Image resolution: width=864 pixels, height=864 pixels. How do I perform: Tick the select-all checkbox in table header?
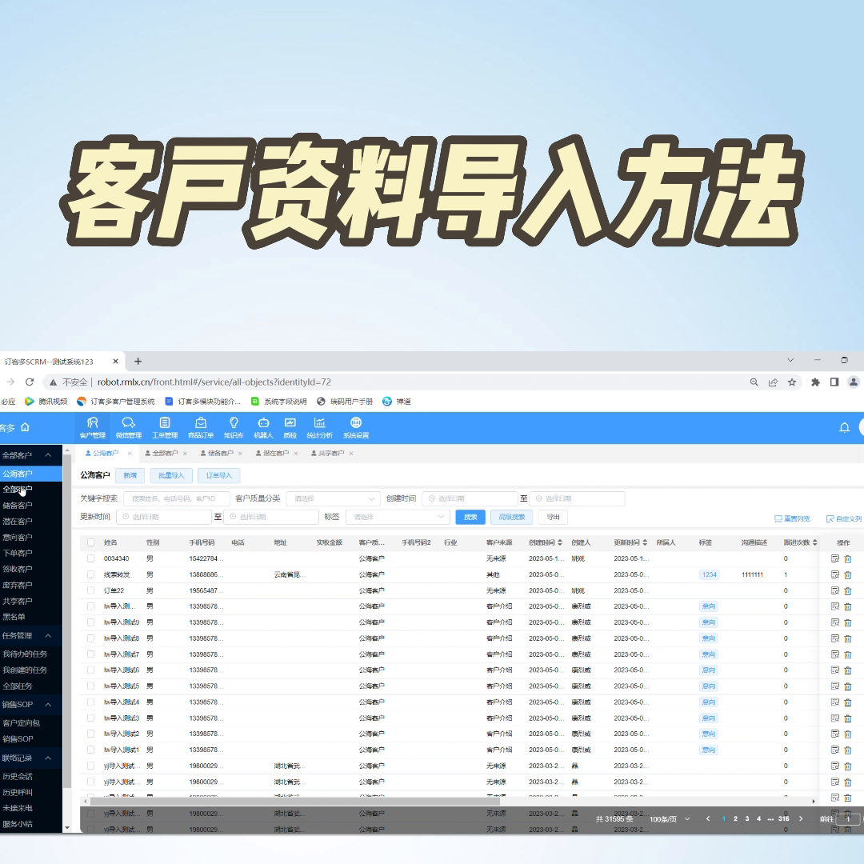pyautogui.click(x=91, y=542)
